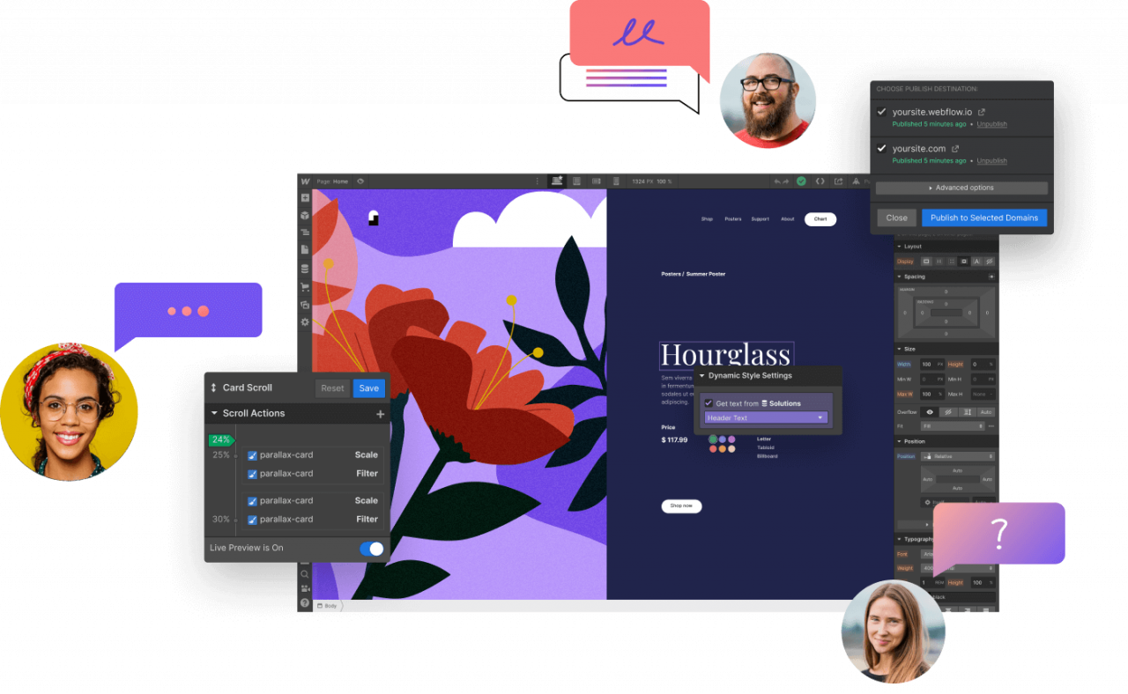Open the Add Elements panel
The image size is (1128, 694).
pos(304,198)
